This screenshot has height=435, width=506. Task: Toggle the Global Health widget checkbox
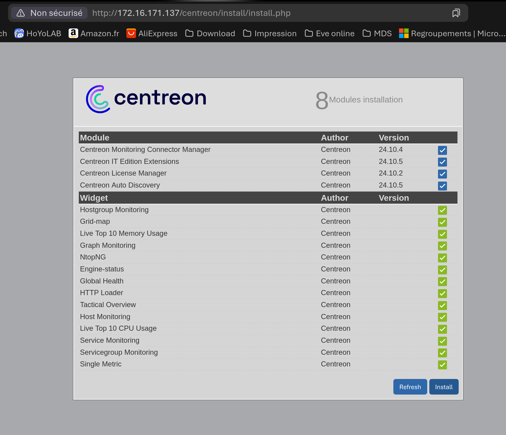(x=442, y=282)
